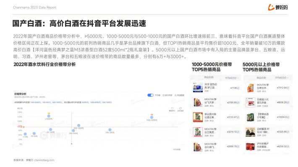Image resolution: width=298 pixels, height=167 pixels.
Task: Click the ≥5000元 bubble with the gold crown
Action: (x=49, y=116)
